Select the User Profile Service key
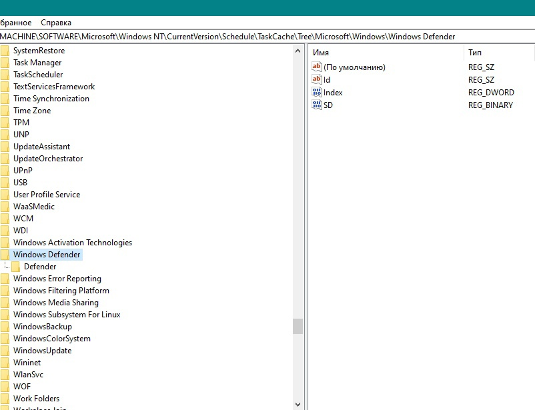 point(47,195)
